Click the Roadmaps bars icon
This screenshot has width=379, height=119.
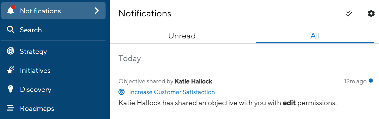[11, 108]
